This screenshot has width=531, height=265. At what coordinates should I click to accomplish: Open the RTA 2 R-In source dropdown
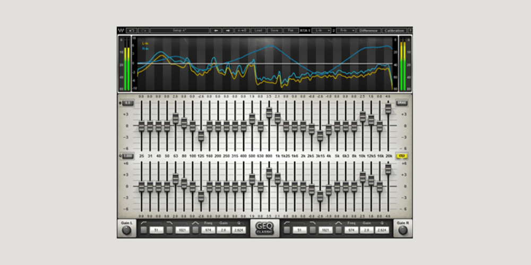(346, 30)
